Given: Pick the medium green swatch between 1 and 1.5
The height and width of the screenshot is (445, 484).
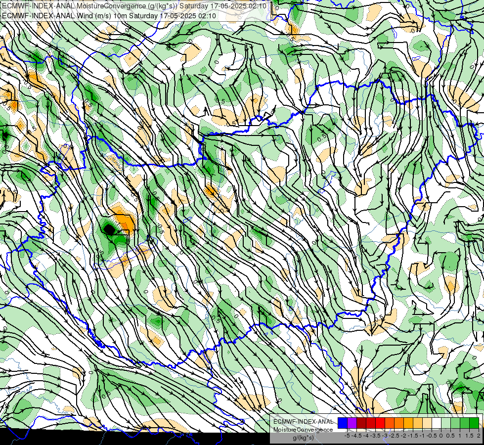Looking at the screenshot, I should [465, 423].
